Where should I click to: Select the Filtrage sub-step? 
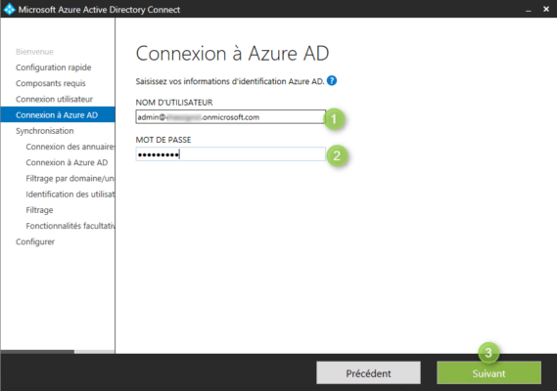(x=39, y=210)
